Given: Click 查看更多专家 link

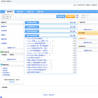Looking at the screenshot, I should click(x=88, y=50).
